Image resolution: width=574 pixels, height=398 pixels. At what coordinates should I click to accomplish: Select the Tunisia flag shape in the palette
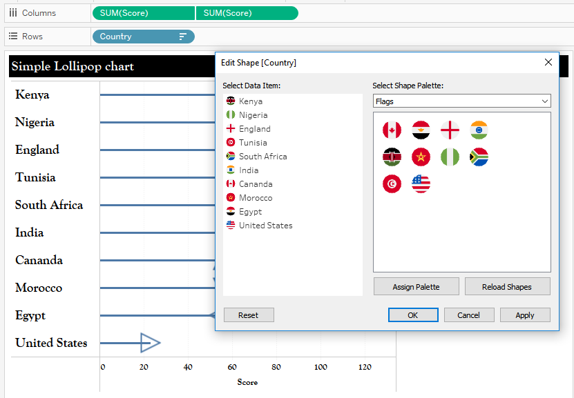(392, 184)
